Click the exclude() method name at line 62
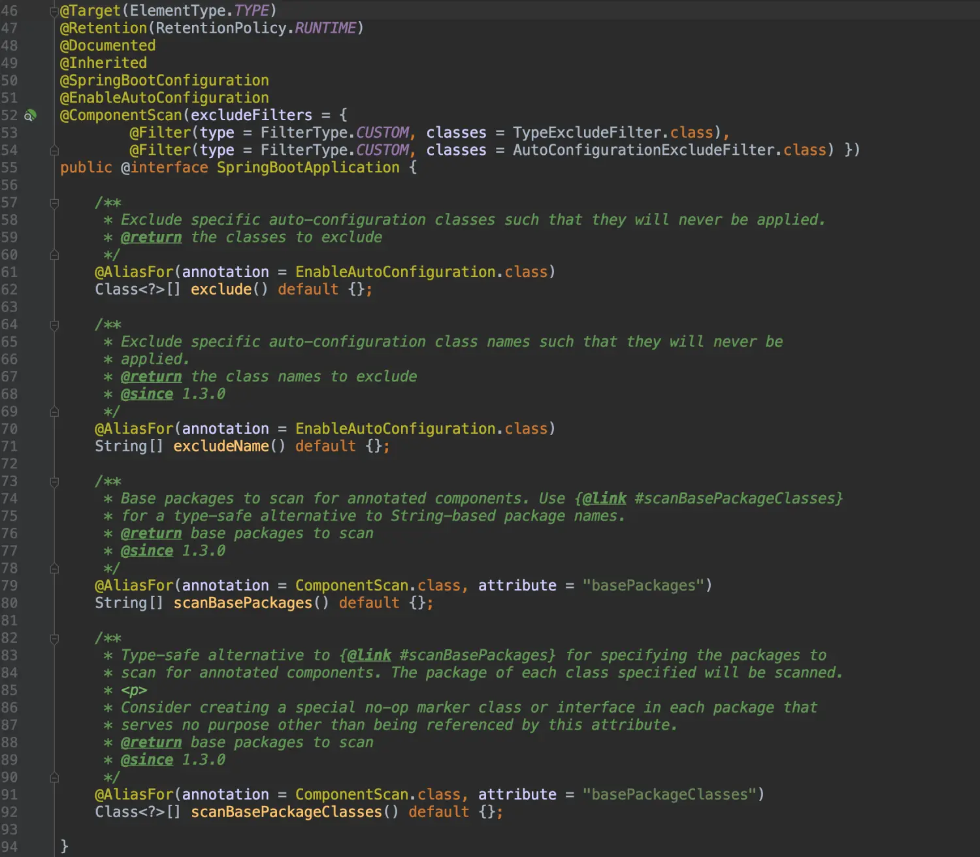The width and height of the screenshot is (980, 857). (x=221, y=289)
